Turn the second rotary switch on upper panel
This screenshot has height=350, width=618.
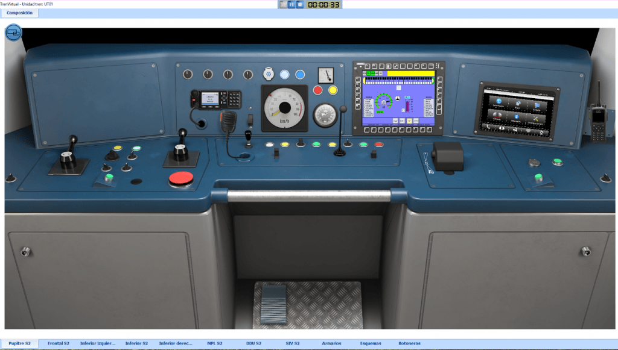click(208, 74)
